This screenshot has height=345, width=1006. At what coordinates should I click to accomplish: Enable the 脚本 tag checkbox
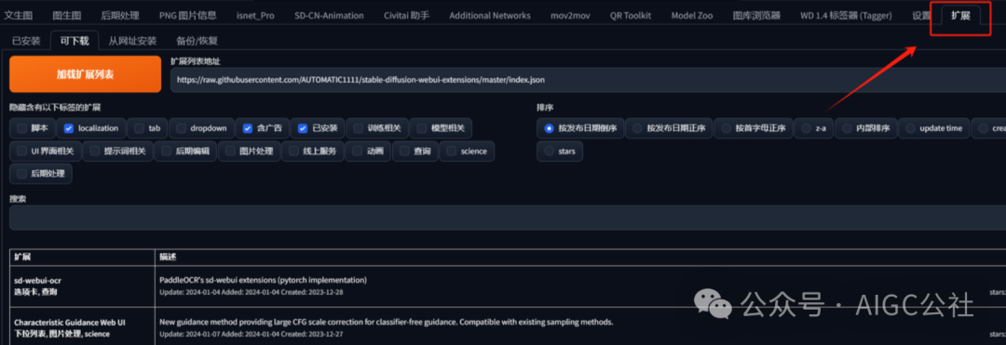22,128
